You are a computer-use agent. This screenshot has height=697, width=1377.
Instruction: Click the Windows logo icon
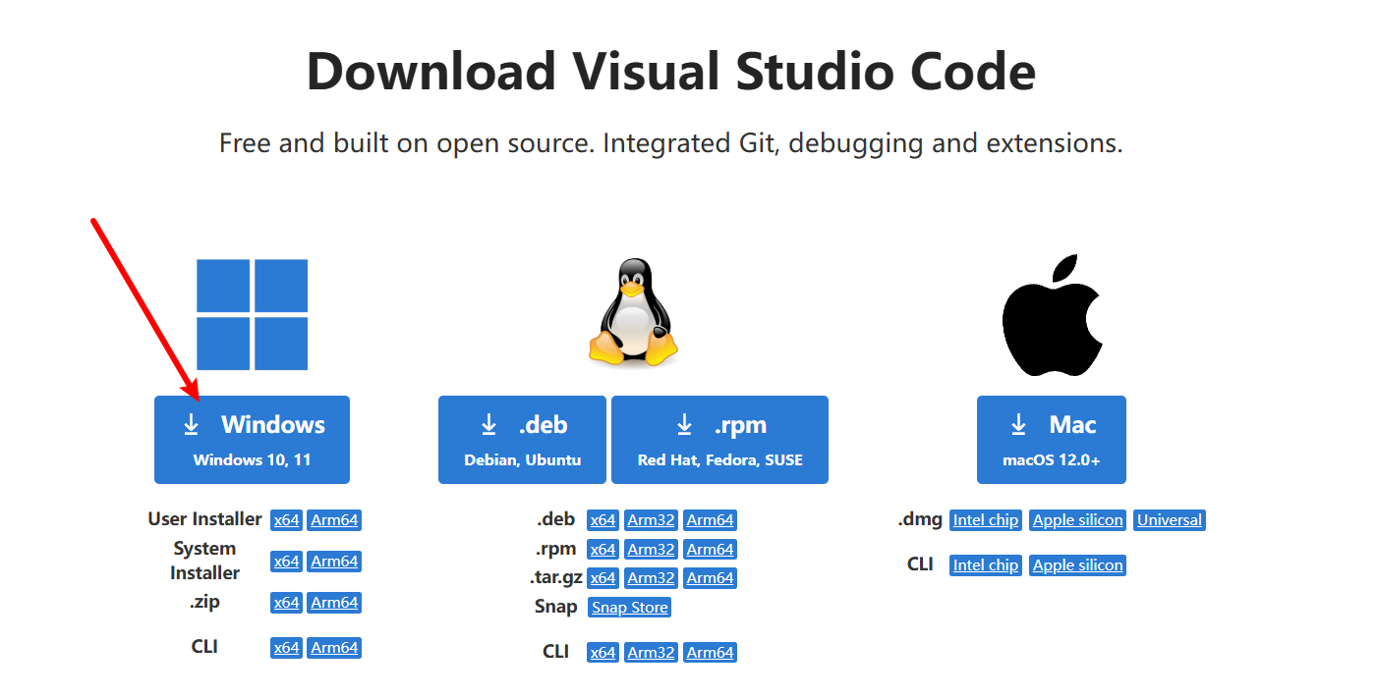point(252,314)
